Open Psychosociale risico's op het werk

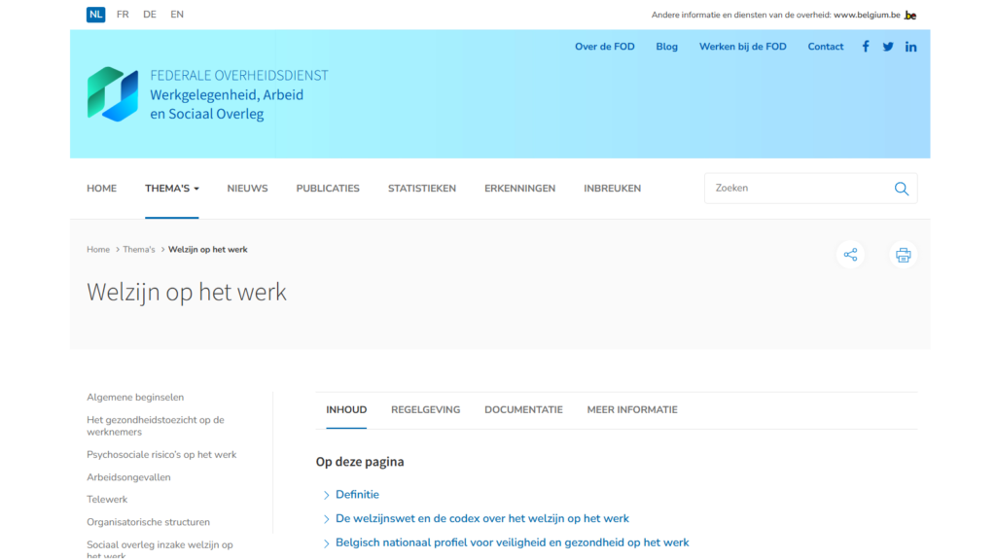161,455
